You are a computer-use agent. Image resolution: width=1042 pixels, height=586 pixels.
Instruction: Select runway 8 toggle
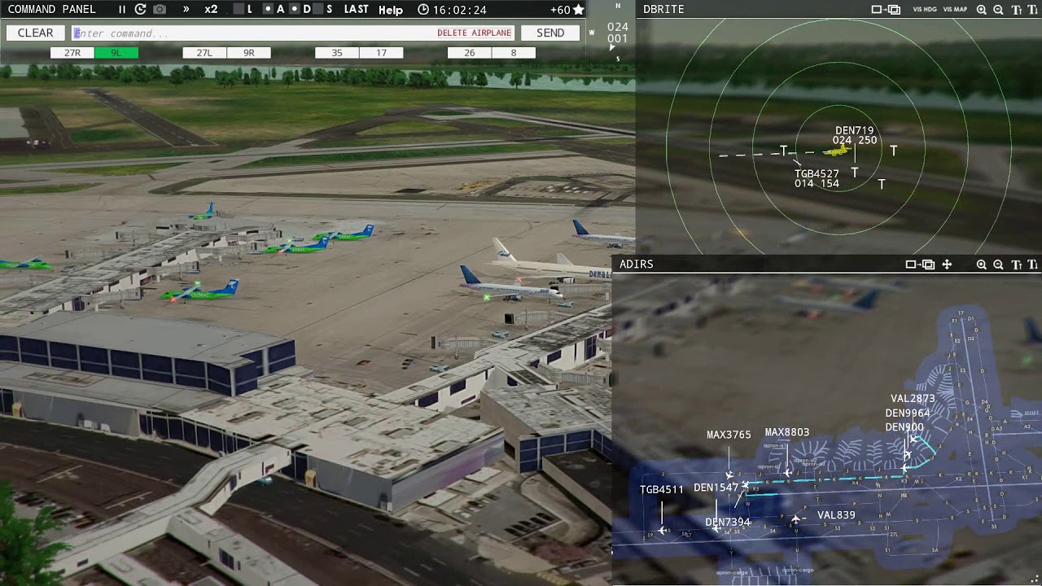(514, 53)
